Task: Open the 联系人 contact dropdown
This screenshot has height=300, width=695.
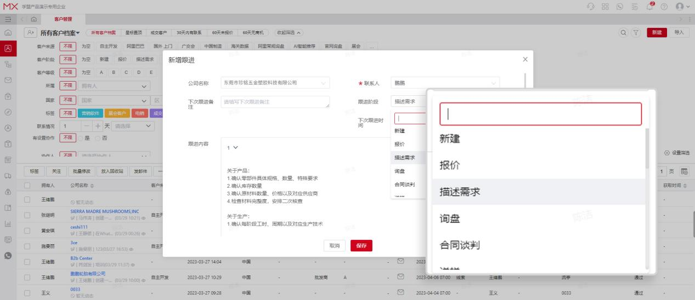Action: point(445,83)
